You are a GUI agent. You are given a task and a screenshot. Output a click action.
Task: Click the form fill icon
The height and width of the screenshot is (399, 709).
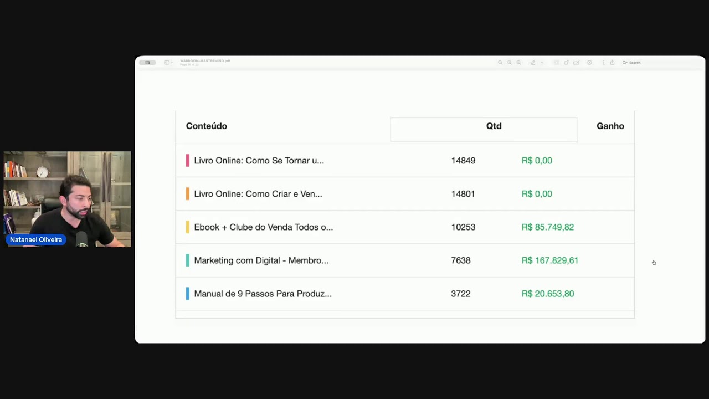[576, 63]
